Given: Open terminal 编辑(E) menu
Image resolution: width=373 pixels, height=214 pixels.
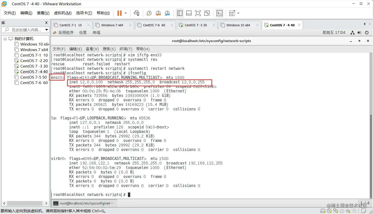Looking at the screenshot, I should (x=76, y=49).
